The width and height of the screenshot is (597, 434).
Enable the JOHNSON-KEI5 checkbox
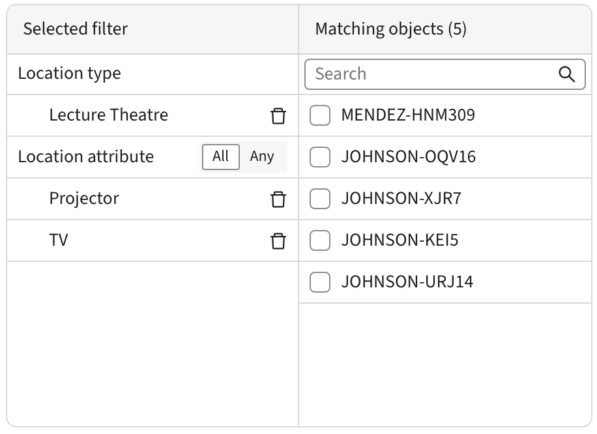coord(320,241)
